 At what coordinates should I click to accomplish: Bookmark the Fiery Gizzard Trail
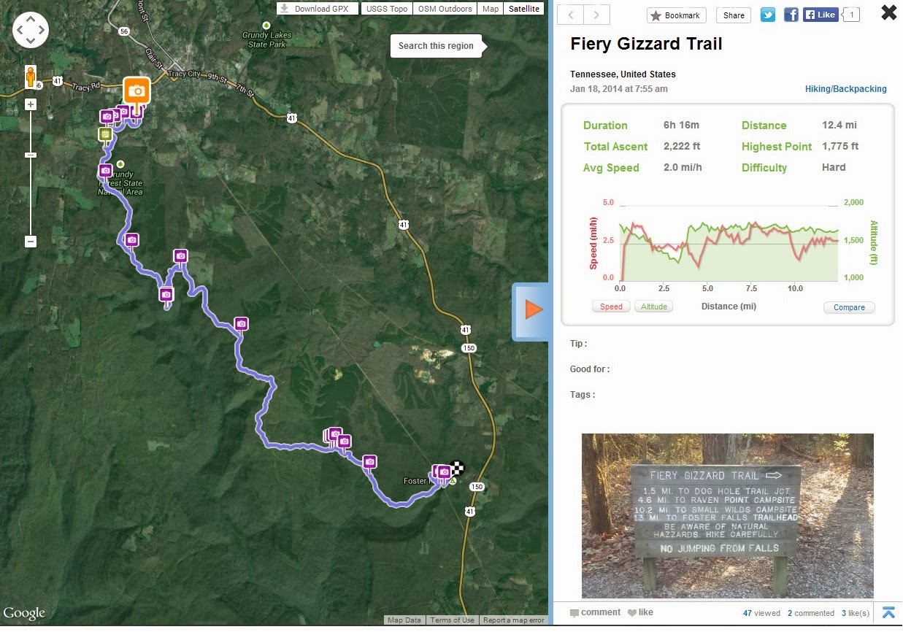click(676, 15)
